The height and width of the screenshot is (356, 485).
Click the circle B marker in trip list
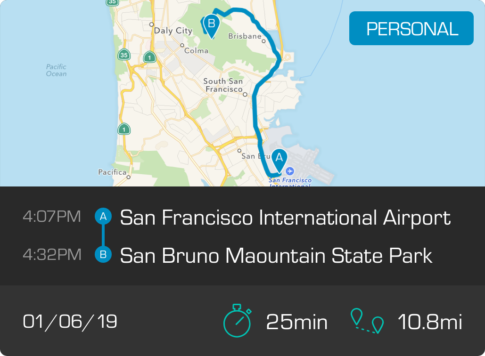pyautogui.click(x=103, y=254)
